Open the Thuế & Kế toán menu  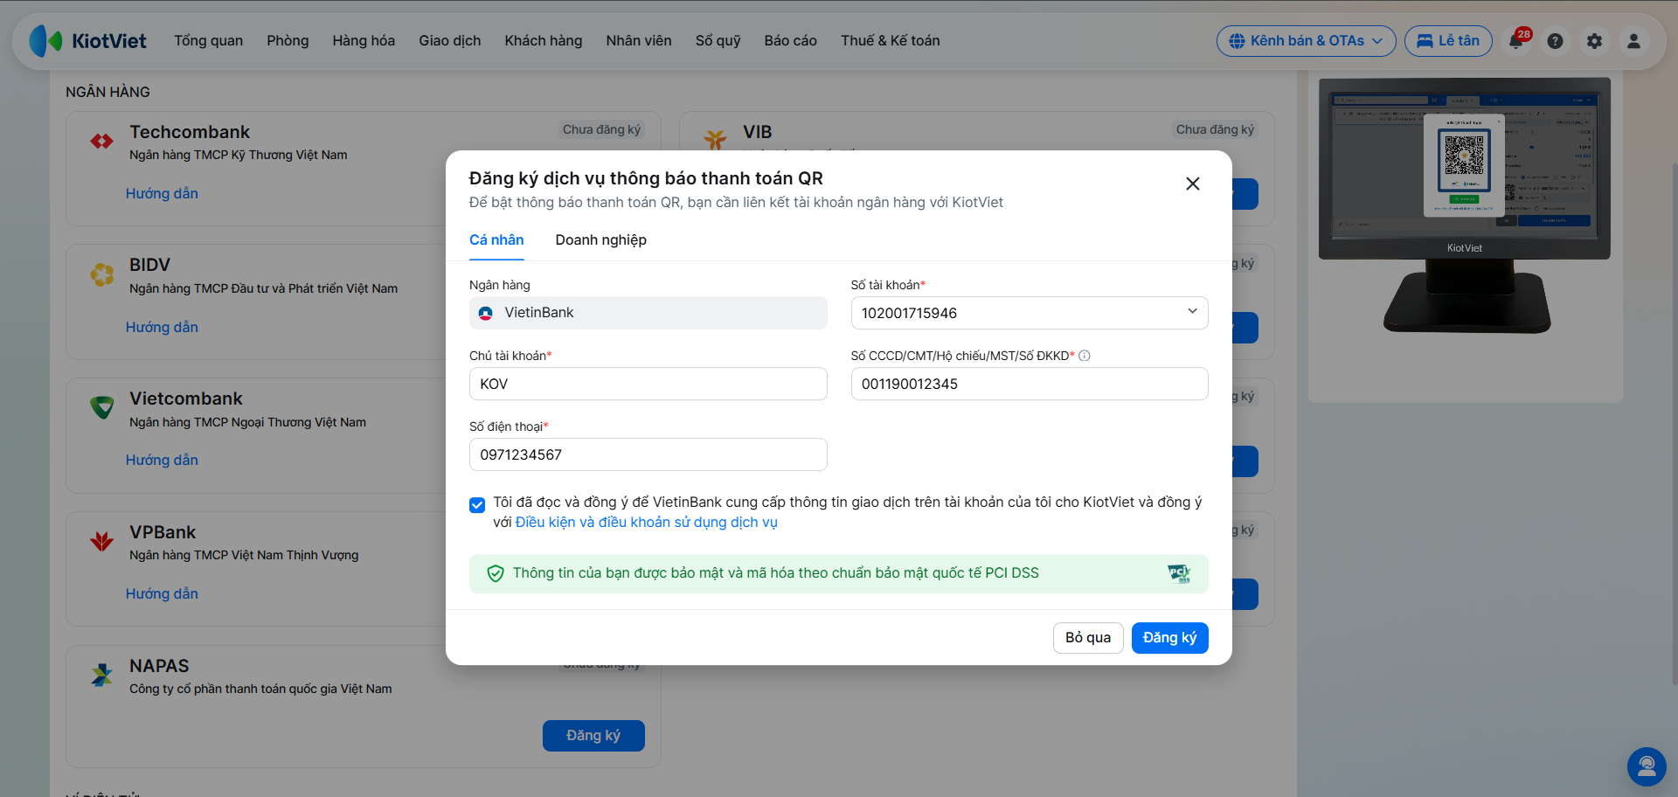[891, 41]
